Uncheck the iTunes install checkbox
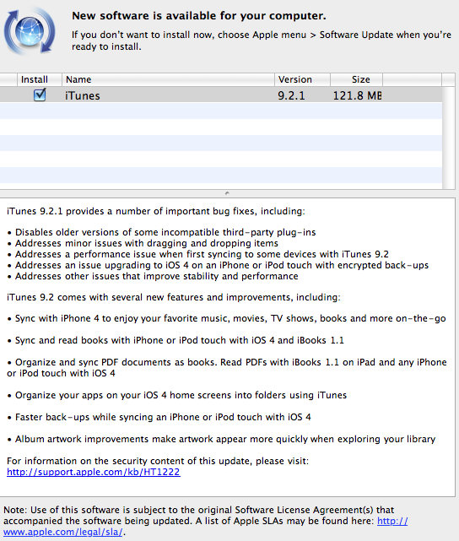Screen dimensions: 459x541 (x=40, y=95)
